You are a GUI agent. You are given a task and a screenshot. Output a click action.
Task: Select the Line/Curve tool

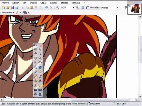click(x=40, y=85)
